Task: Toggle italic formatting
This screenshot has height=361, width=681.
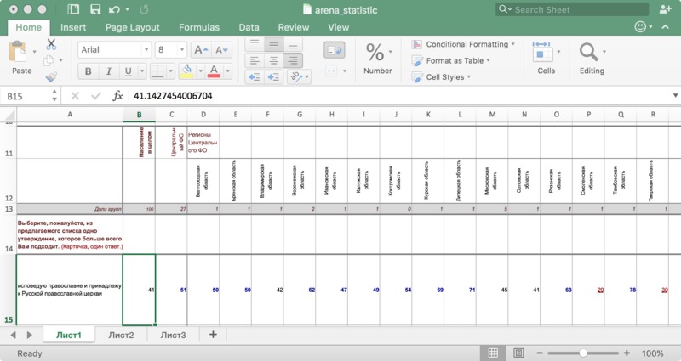Action: (109, 71)
